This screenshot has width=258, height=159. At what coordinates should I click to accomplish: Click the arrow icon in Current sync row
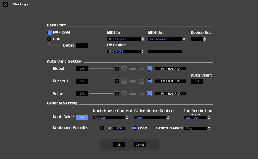[133, 81]
